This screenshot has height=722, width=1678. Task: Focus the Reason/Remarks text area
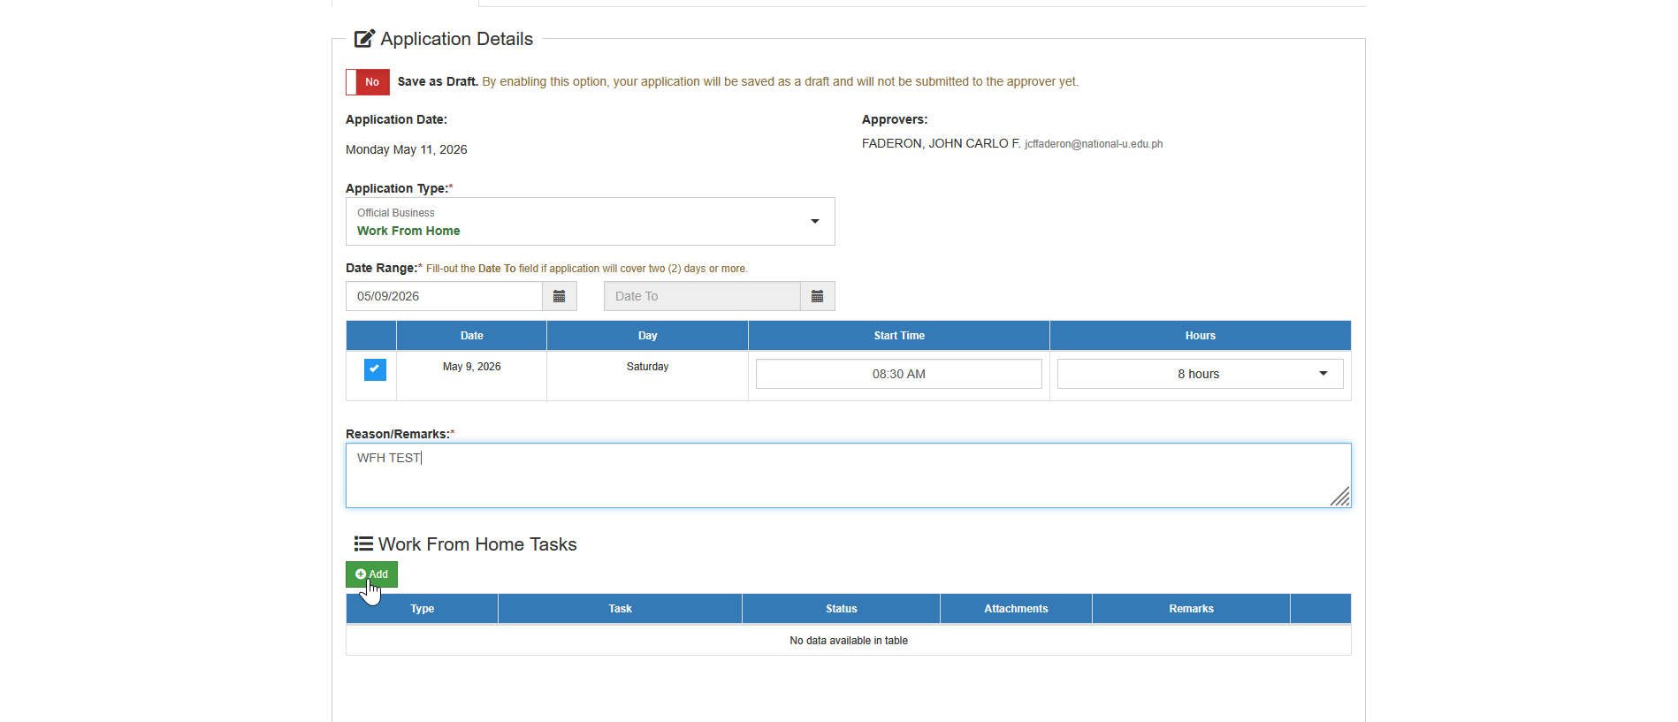[x=848, y=475]
